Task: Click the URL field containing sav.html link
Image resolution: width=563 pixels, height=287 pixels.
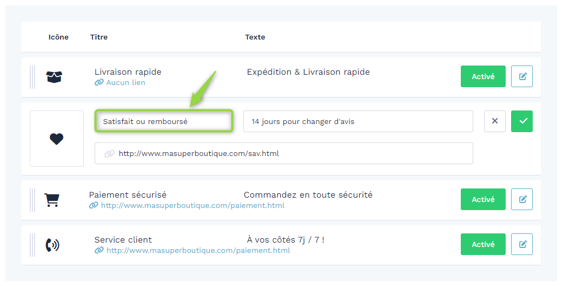Action: [283, 153]
